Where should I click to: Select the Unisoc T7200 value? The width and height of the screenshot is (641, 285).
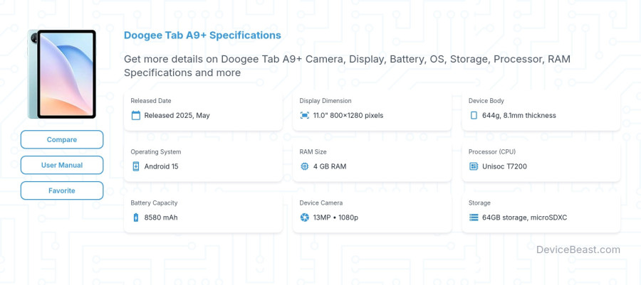click(x=504, y=166)
